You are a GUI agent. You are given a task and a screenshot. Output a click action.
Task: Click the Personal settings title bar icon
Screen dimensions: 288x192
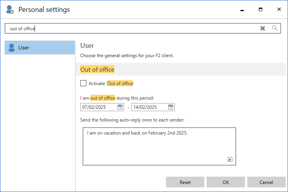[x=10, y=10]
